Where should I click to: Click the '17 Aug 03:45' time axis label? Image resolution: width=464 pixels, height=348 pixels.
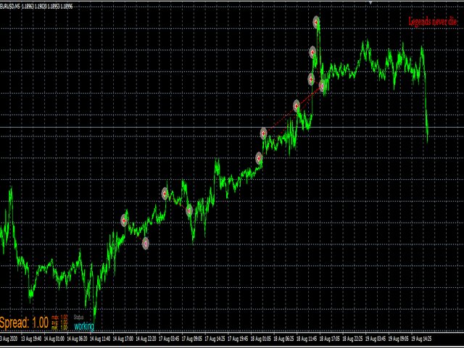coord(169,339)
